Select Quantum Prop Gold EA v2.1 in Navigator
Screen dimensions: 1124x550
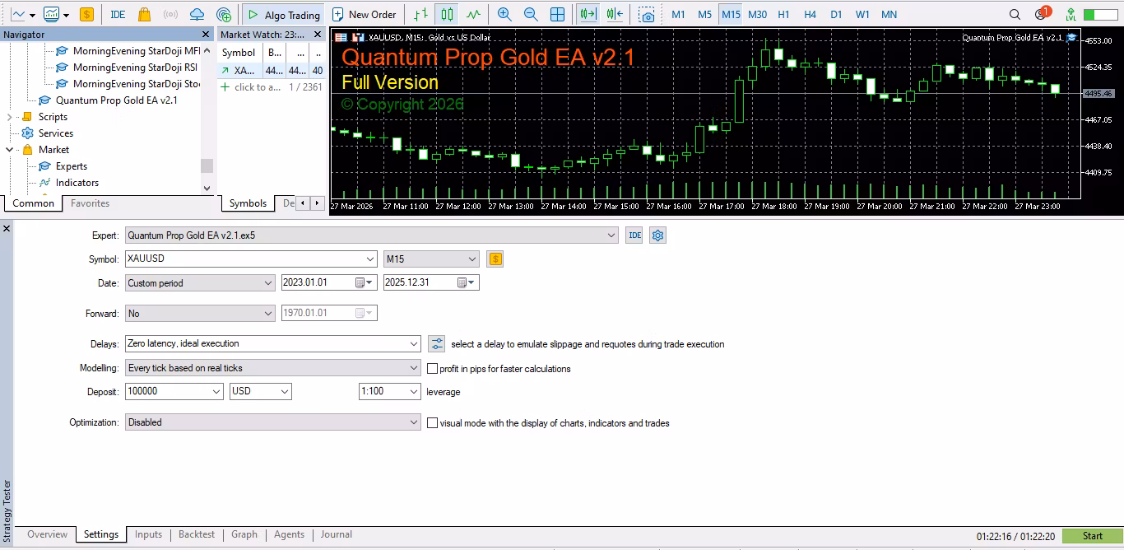pos(116,100)
